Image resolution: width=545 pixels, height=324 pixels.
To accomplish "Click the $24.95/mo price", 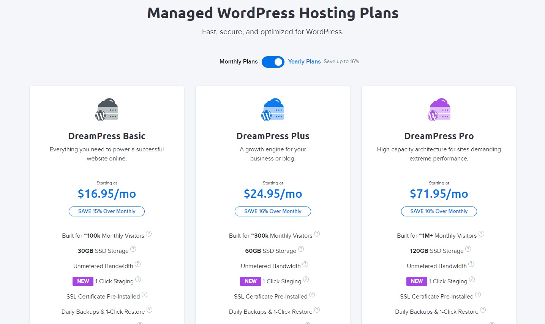I will point(273,194).
